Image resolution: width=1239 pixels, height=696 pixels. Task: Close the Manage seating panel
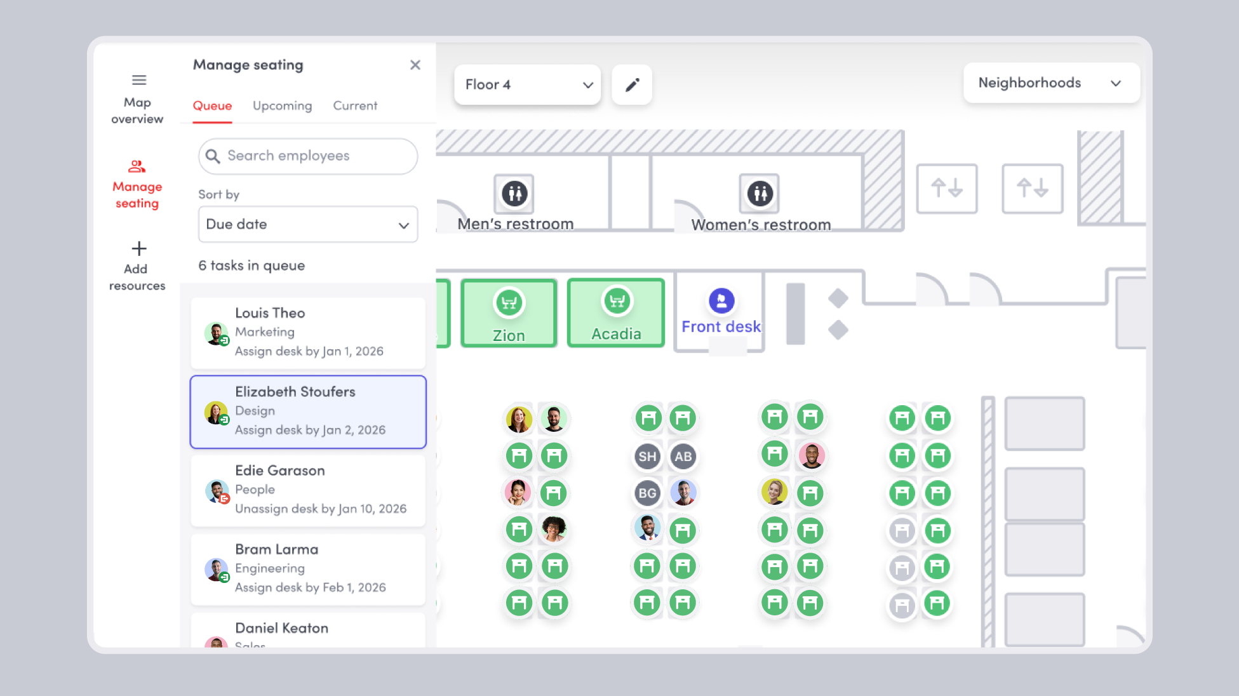point(415,65)
